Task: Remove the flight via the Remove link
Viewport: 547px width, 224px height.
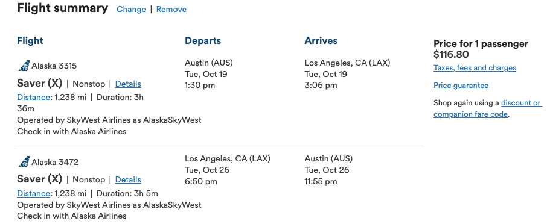Action: 171,10
